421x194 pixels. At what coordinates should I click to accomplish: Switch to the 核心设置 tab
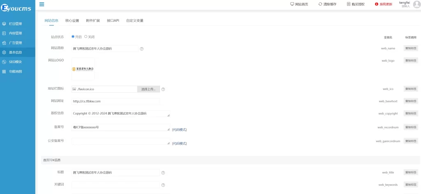72,21
